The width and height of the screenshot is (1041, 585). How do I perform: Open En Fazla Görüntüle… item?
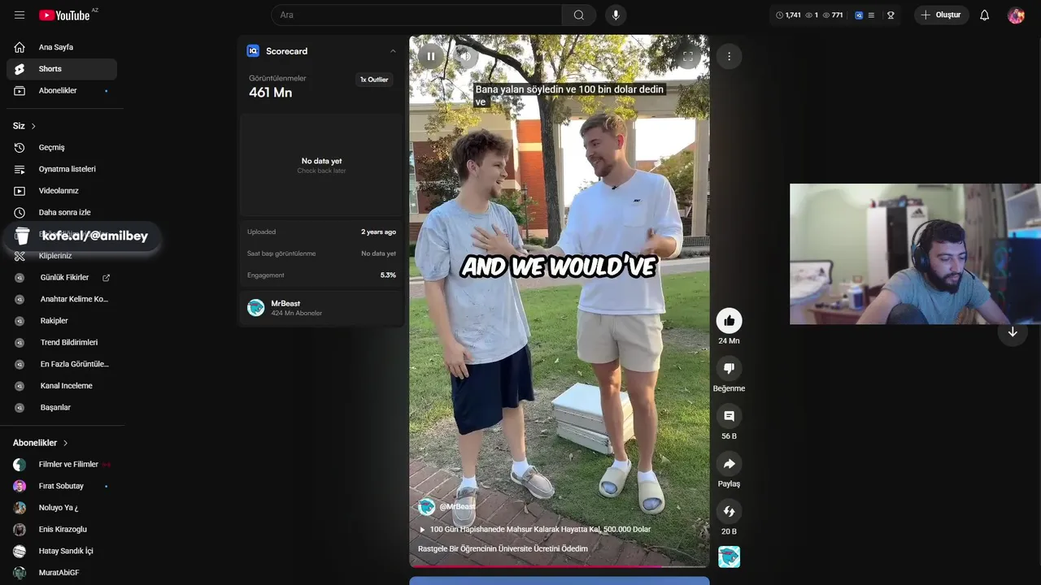(62, 364)
